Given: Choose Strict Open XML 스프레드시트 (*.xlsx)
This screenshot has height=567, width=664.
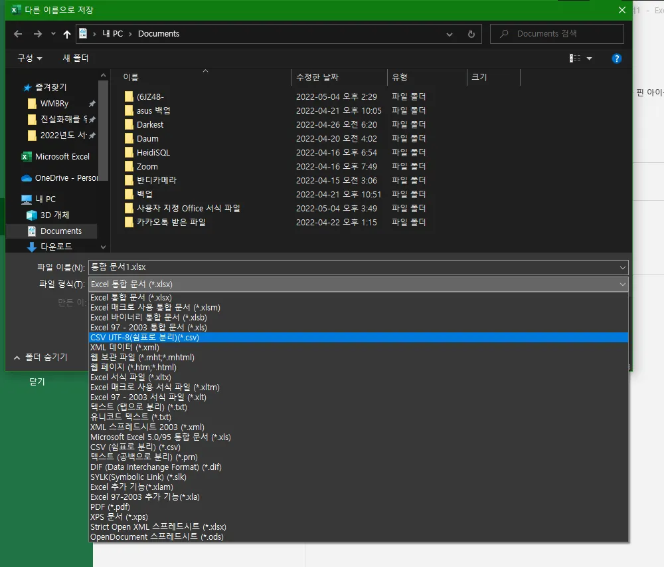Looking at the screenshot, I should (359, 526).
